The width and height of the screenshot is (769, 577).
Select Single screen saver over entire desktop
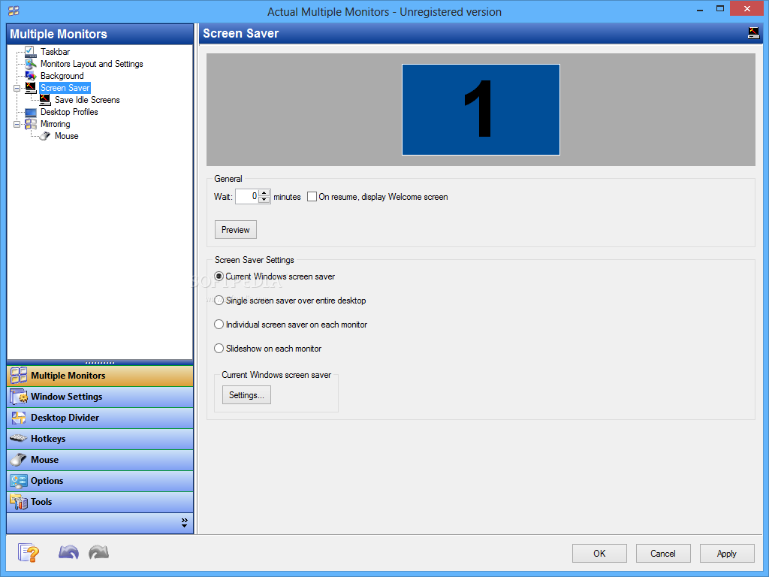point(219,301)
